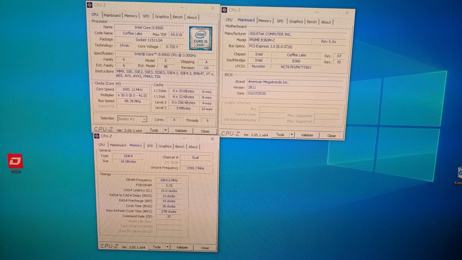Open About tab in CPU window
462x260 pixels.
click(192, 17)
